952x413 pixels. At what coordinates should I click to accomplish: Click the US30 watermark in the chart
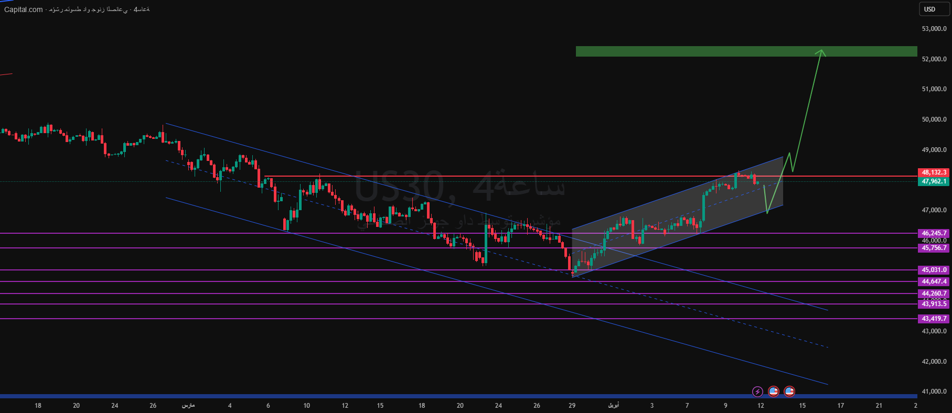[399, 187]
